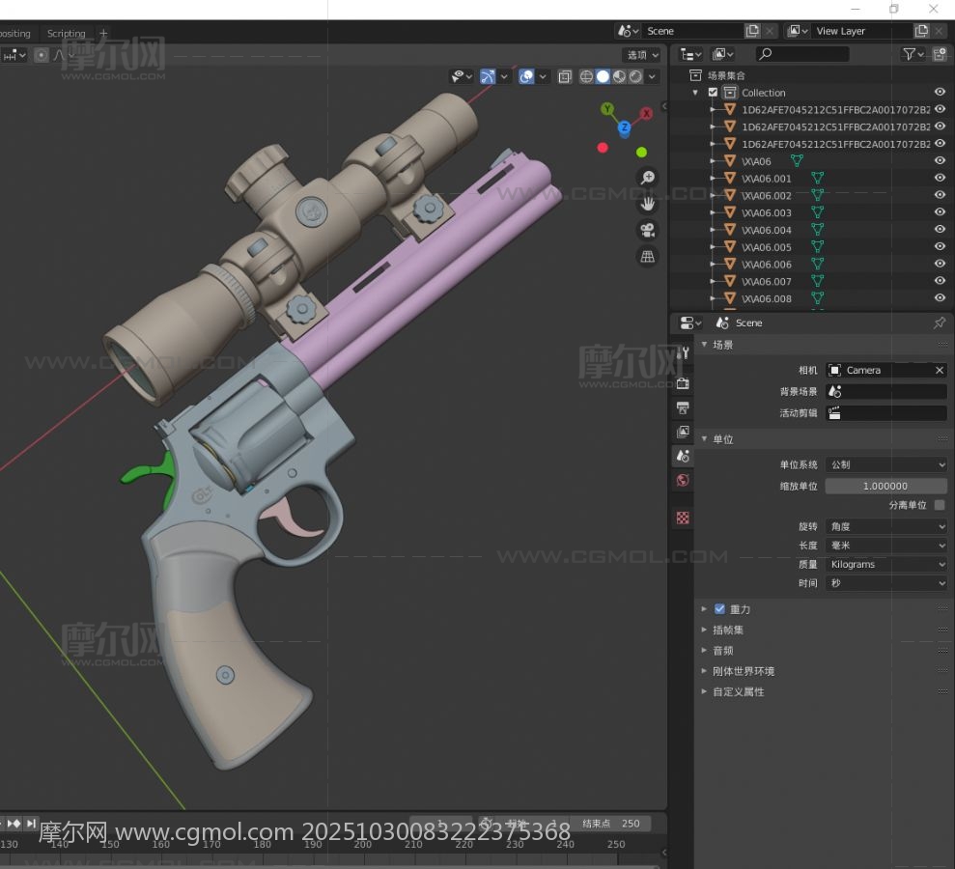Open the World properties tab icon
Screen dimensions: 955x869
[x=683, y=480]
